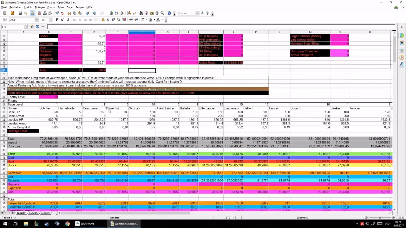
Task: Expand the Paste options arrow
Action: [83, 13]
